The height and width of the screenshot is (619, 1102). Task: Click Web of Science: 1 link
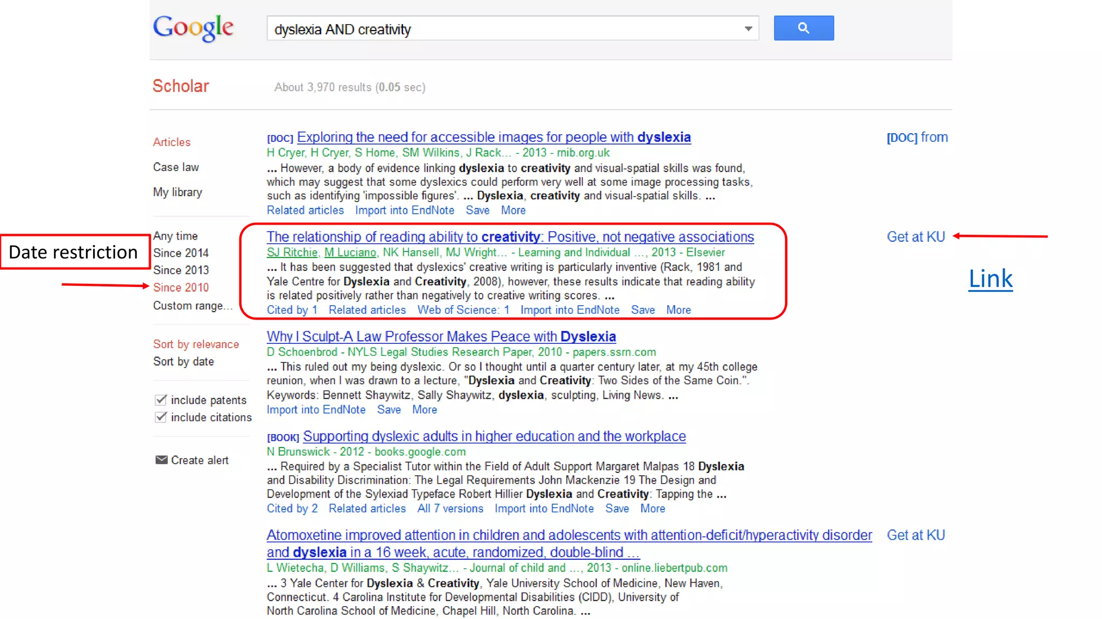463,310
